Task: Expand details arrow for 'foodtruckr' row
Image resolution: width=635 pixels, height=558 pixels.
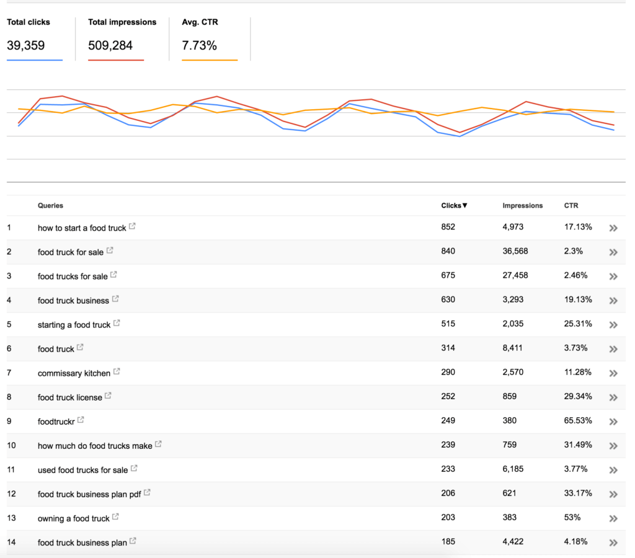Action: tap(613, 422)
